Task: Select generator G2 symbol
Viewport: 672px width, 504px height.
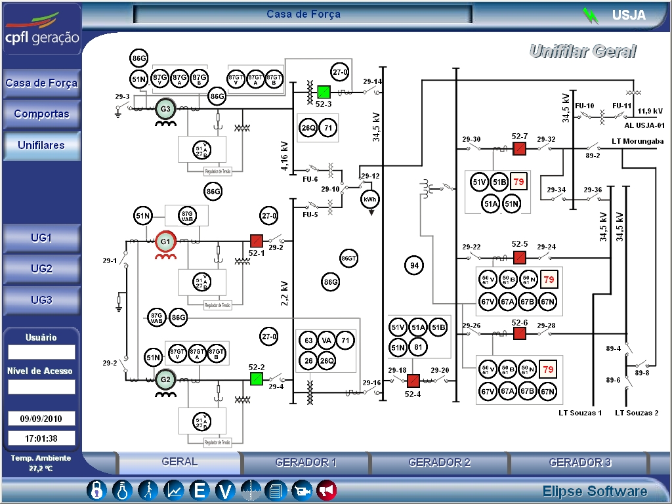Action: (165, 379)
